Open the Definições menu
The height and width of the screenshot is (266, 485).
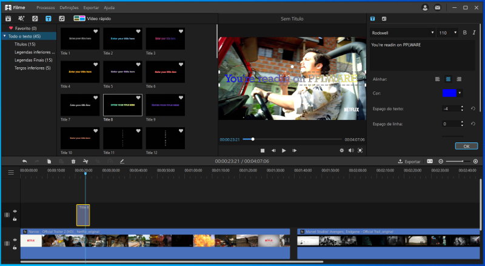pyautogui.click(x=69, y=8)
